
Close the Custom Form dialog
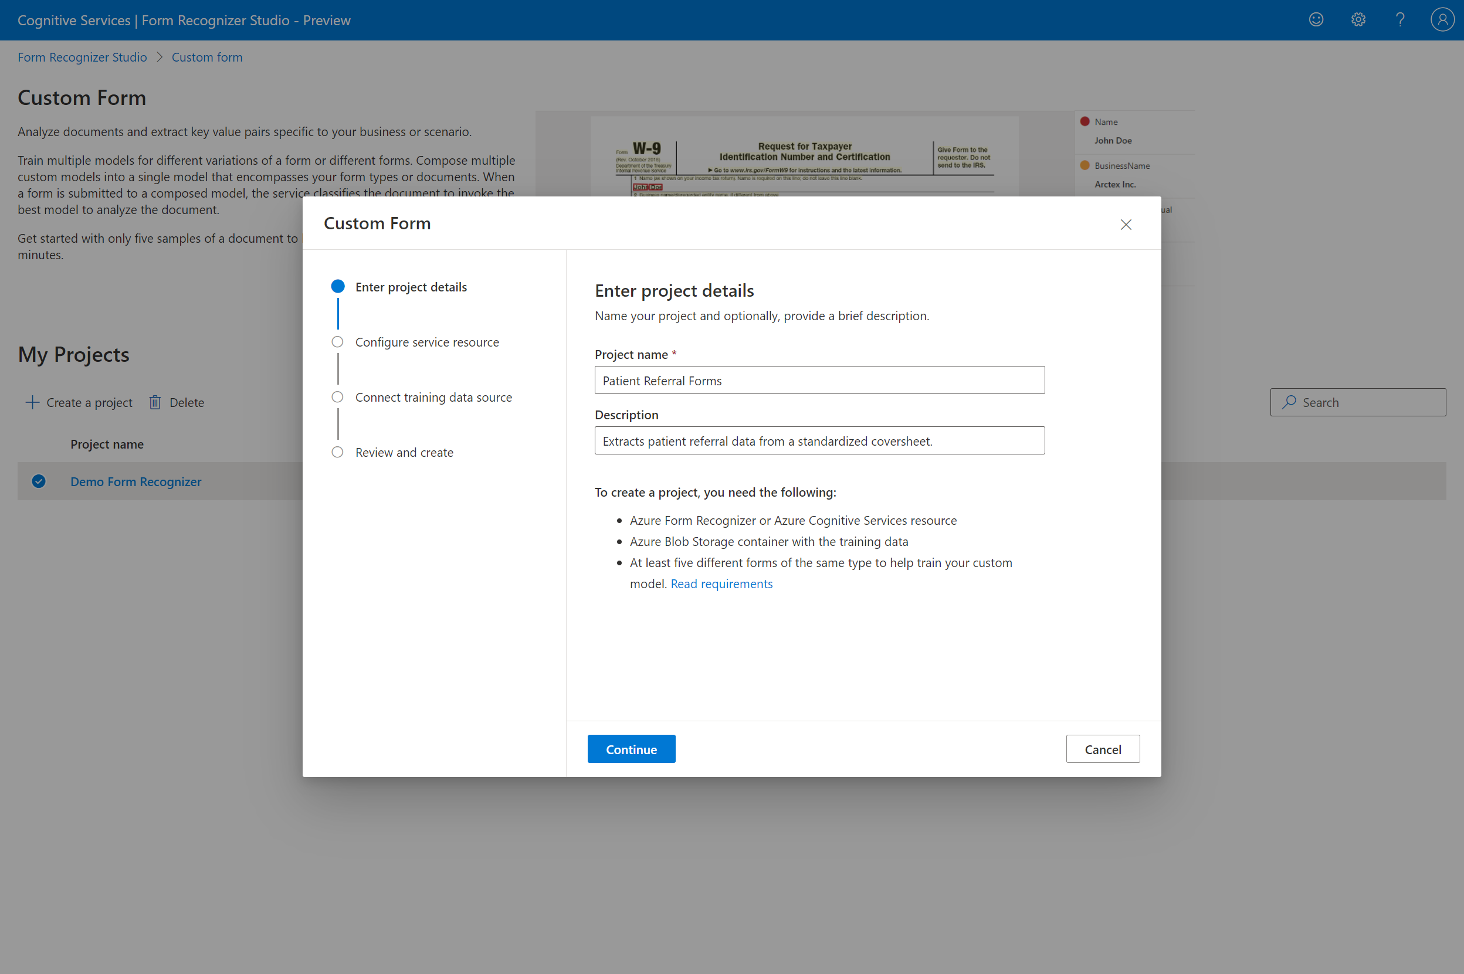coord(1126,224)
